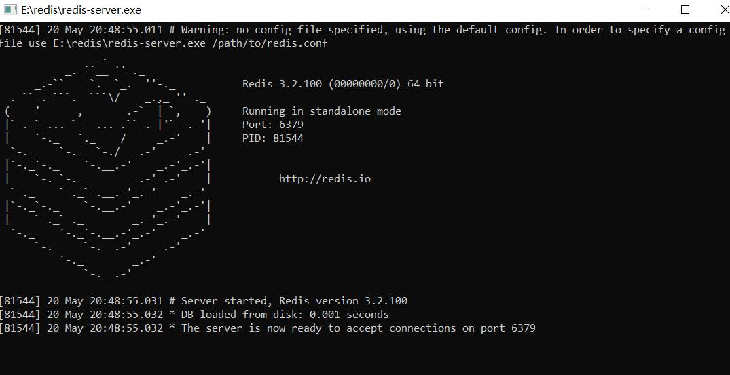Viewport: 730px width, 375px height.
Task: Click the 'Port: 6379' line
Action: pyautogui.click(x=273, y=125)
